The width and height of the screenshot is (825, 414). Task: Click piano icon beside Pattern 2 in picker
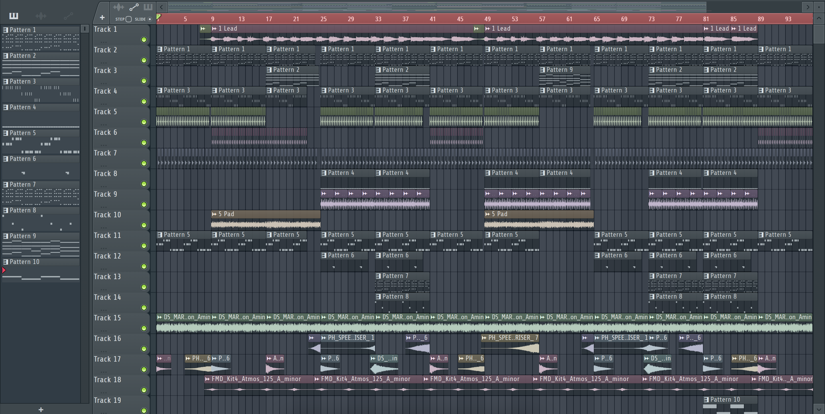(x=5, y=56)
